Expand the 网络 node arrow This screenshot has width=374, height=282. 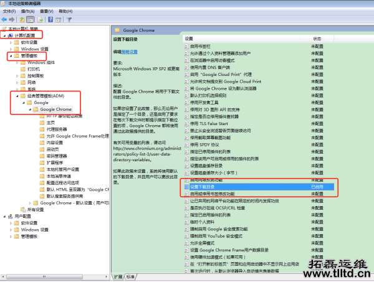click(x=17, y=83)
